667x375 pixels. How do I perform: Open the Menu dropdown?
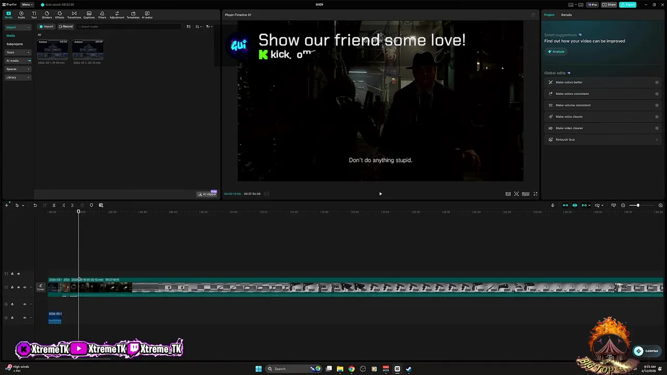pyautogui.click(x=27, y=5)
